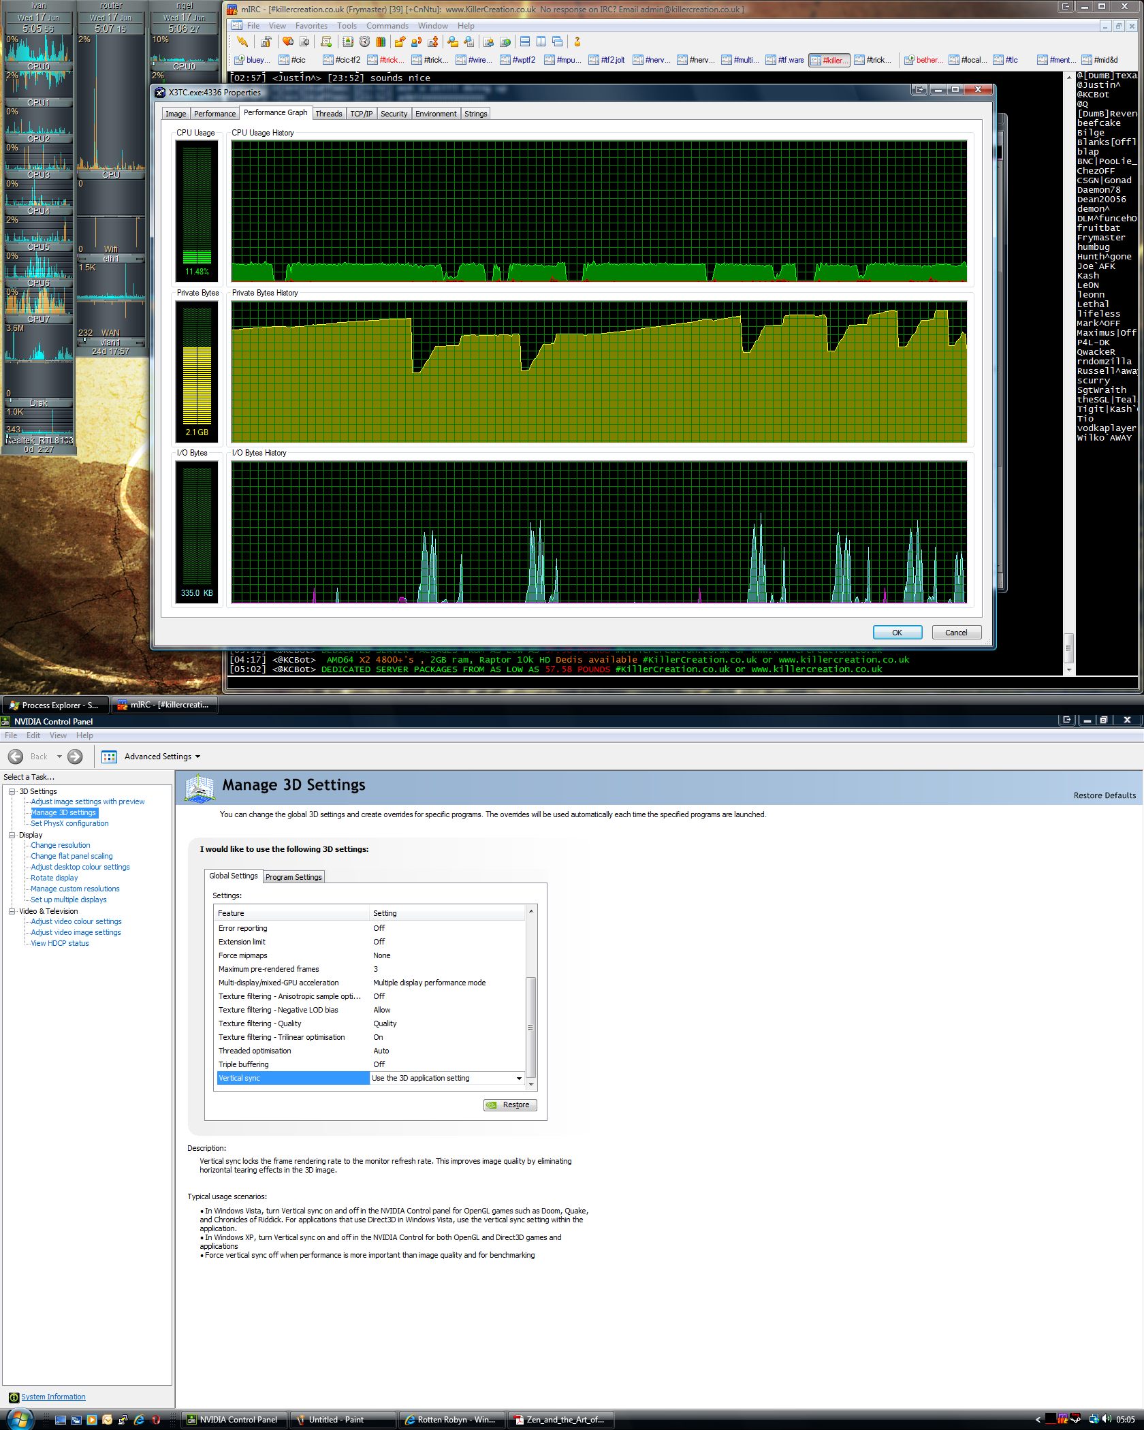Click the mIRC DCC chat icon
Screen dimensions: 1144x1430
click(x=417, y=42)
